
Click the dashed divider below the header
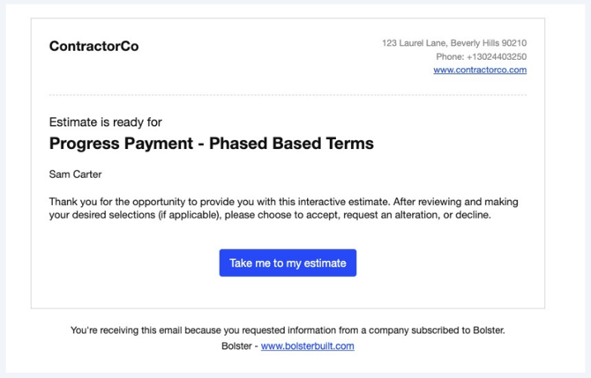click(x=288, y=95)
